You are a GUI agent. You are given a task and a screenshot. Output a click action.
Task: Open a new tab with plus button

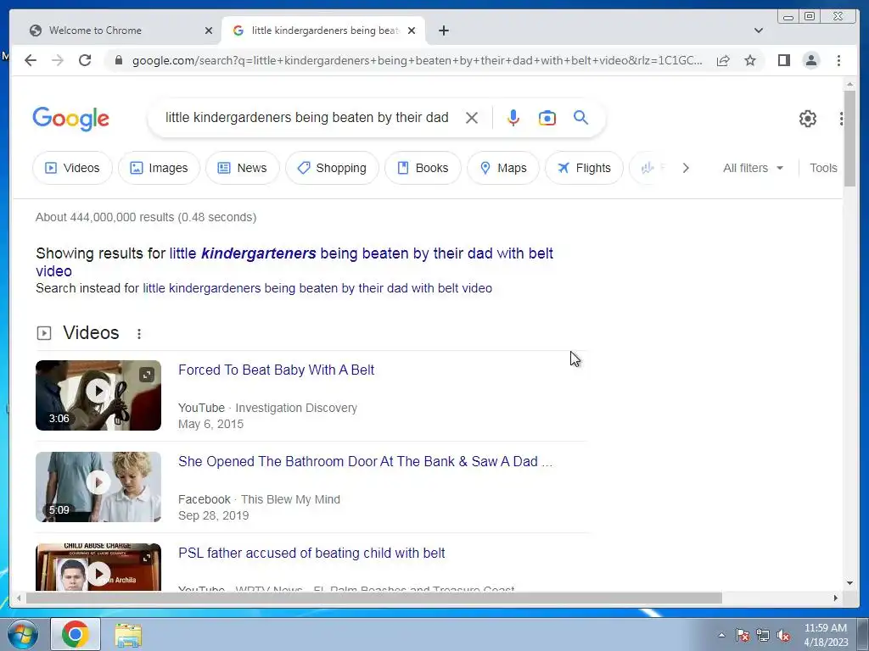click(x=443, y=31)
